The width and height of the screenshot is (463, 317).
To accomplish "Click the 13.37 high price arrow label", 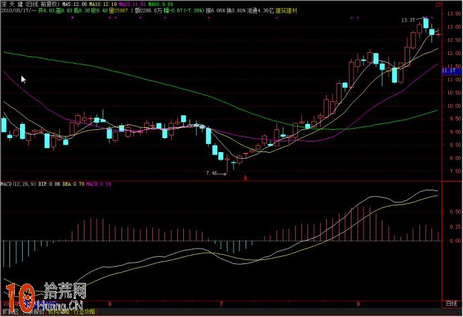I will coord(411,20).
